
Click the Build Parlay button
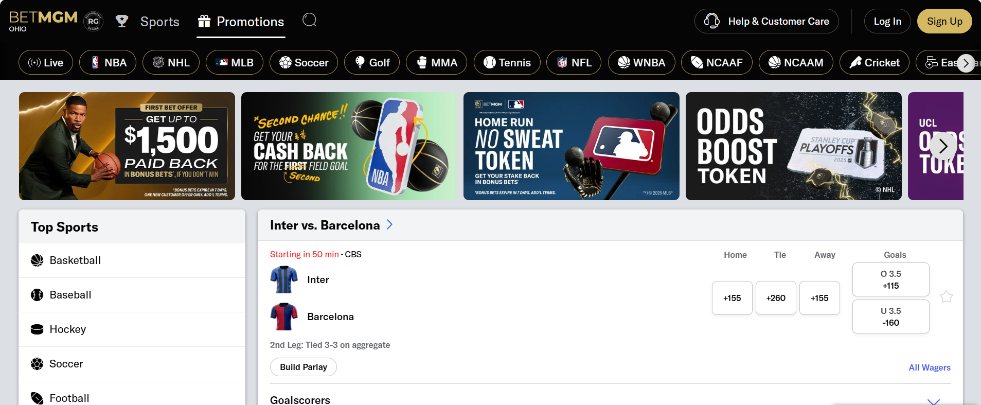[304, 367]
